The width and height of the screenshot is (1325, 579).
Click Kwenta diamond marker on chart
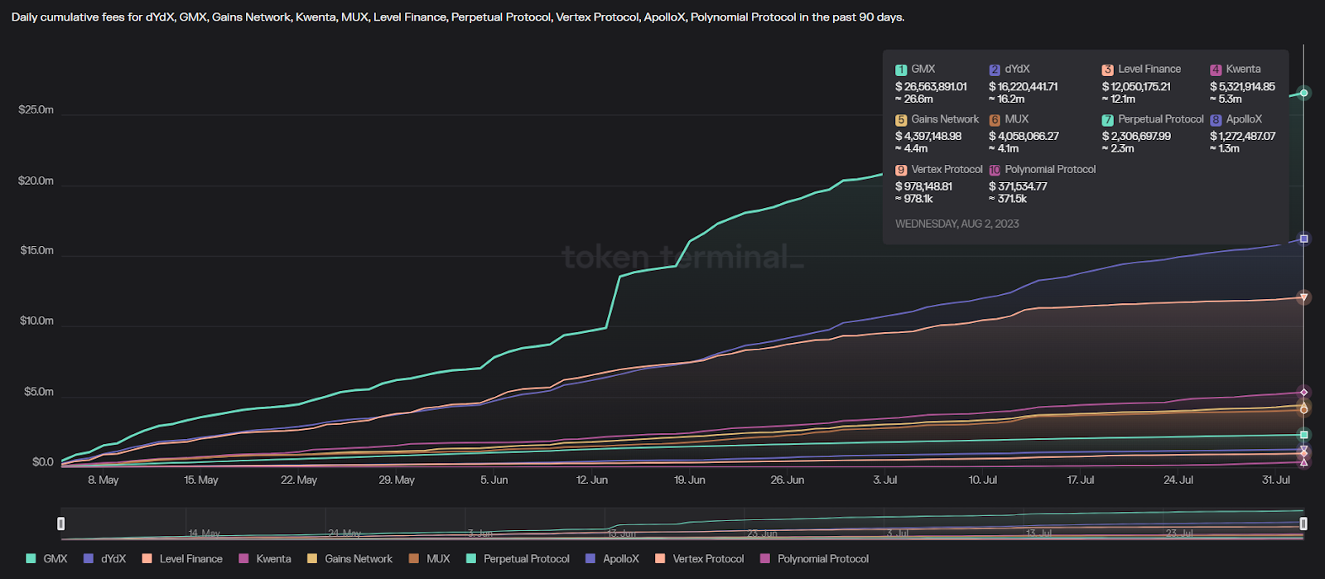(1303, 393)
